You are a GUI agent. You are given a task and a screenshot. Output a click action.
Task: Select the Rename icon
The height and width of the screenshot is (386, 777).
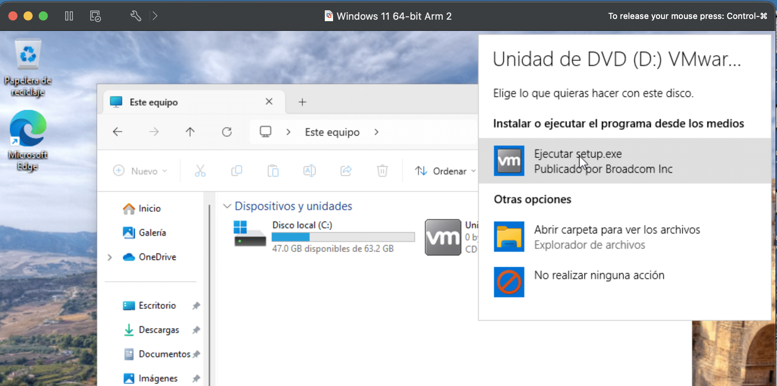(x=309, y=171)
